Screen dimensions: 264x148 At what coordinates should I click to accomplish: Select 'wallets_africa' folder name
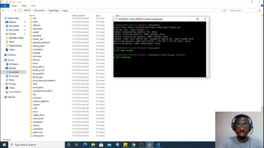(38, 115)
